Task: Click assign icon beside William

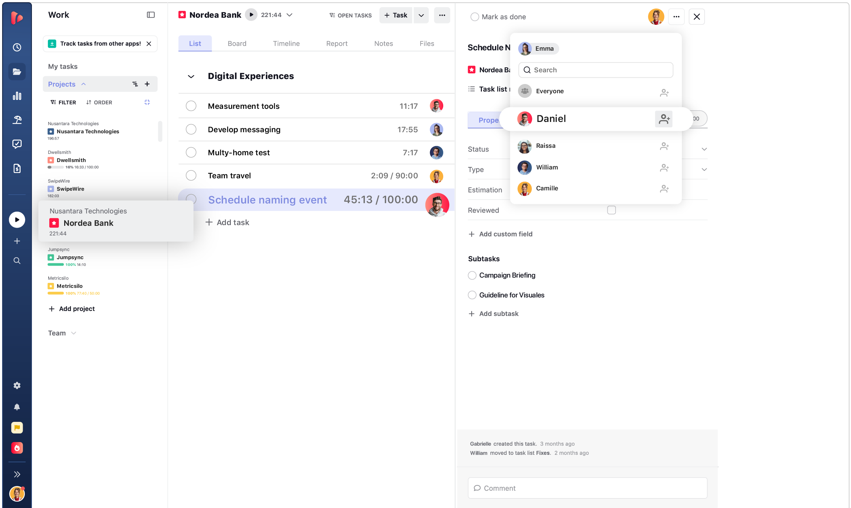Action: (x=664, y=168)
